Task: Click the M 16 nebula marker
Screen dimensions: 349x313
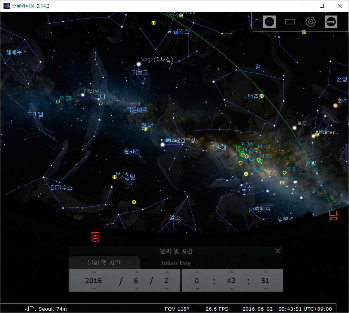Action: (x=238, y=148)
